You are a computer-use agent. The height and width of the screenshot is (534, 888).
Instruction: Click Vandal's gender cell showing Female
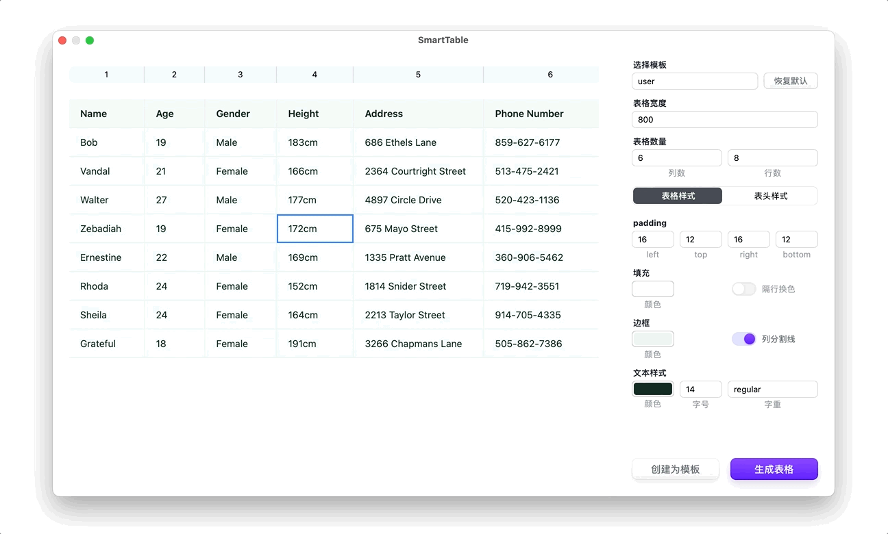(241, 171)
